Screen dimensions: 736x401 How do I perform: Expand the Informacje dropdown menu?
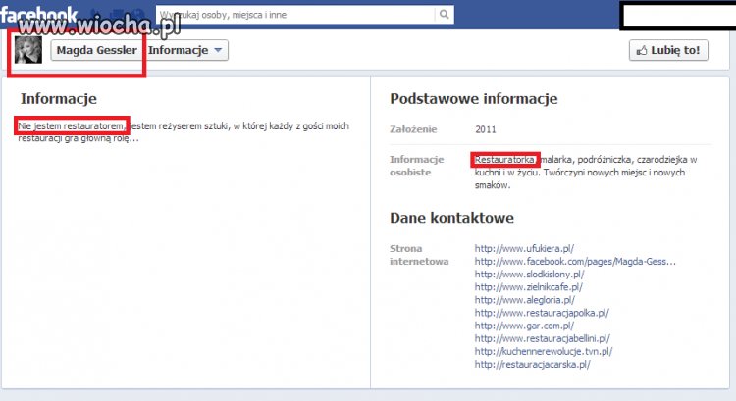click(184, 50)
